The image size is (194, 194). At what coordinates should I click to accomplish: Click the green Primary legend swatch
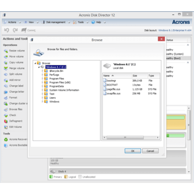pos(51,177)
